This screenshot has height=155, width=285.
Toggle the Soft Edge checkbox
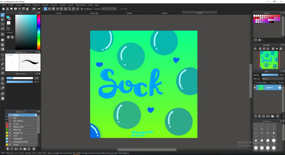119,9
